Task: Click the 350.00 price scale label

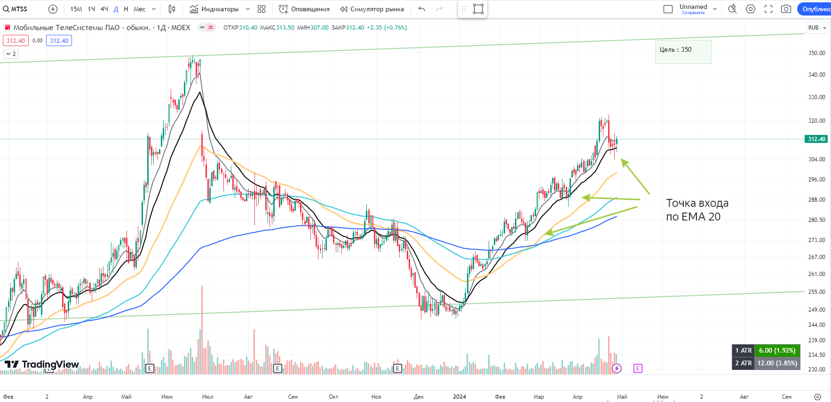Action: [817, 53]
